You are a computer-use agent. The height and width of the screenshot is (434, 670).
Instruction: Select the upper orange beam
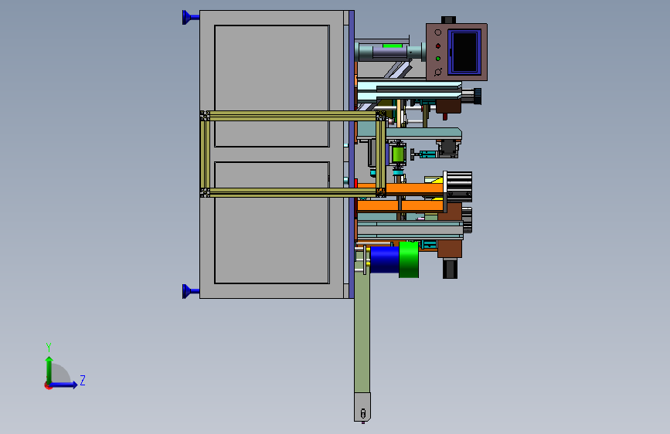[400, 188]
